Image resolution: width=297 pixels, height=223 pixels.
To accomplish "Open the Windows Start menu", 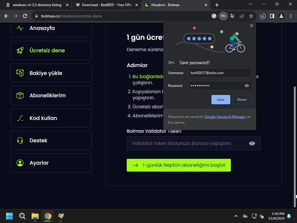I will [x=9, y=216].
